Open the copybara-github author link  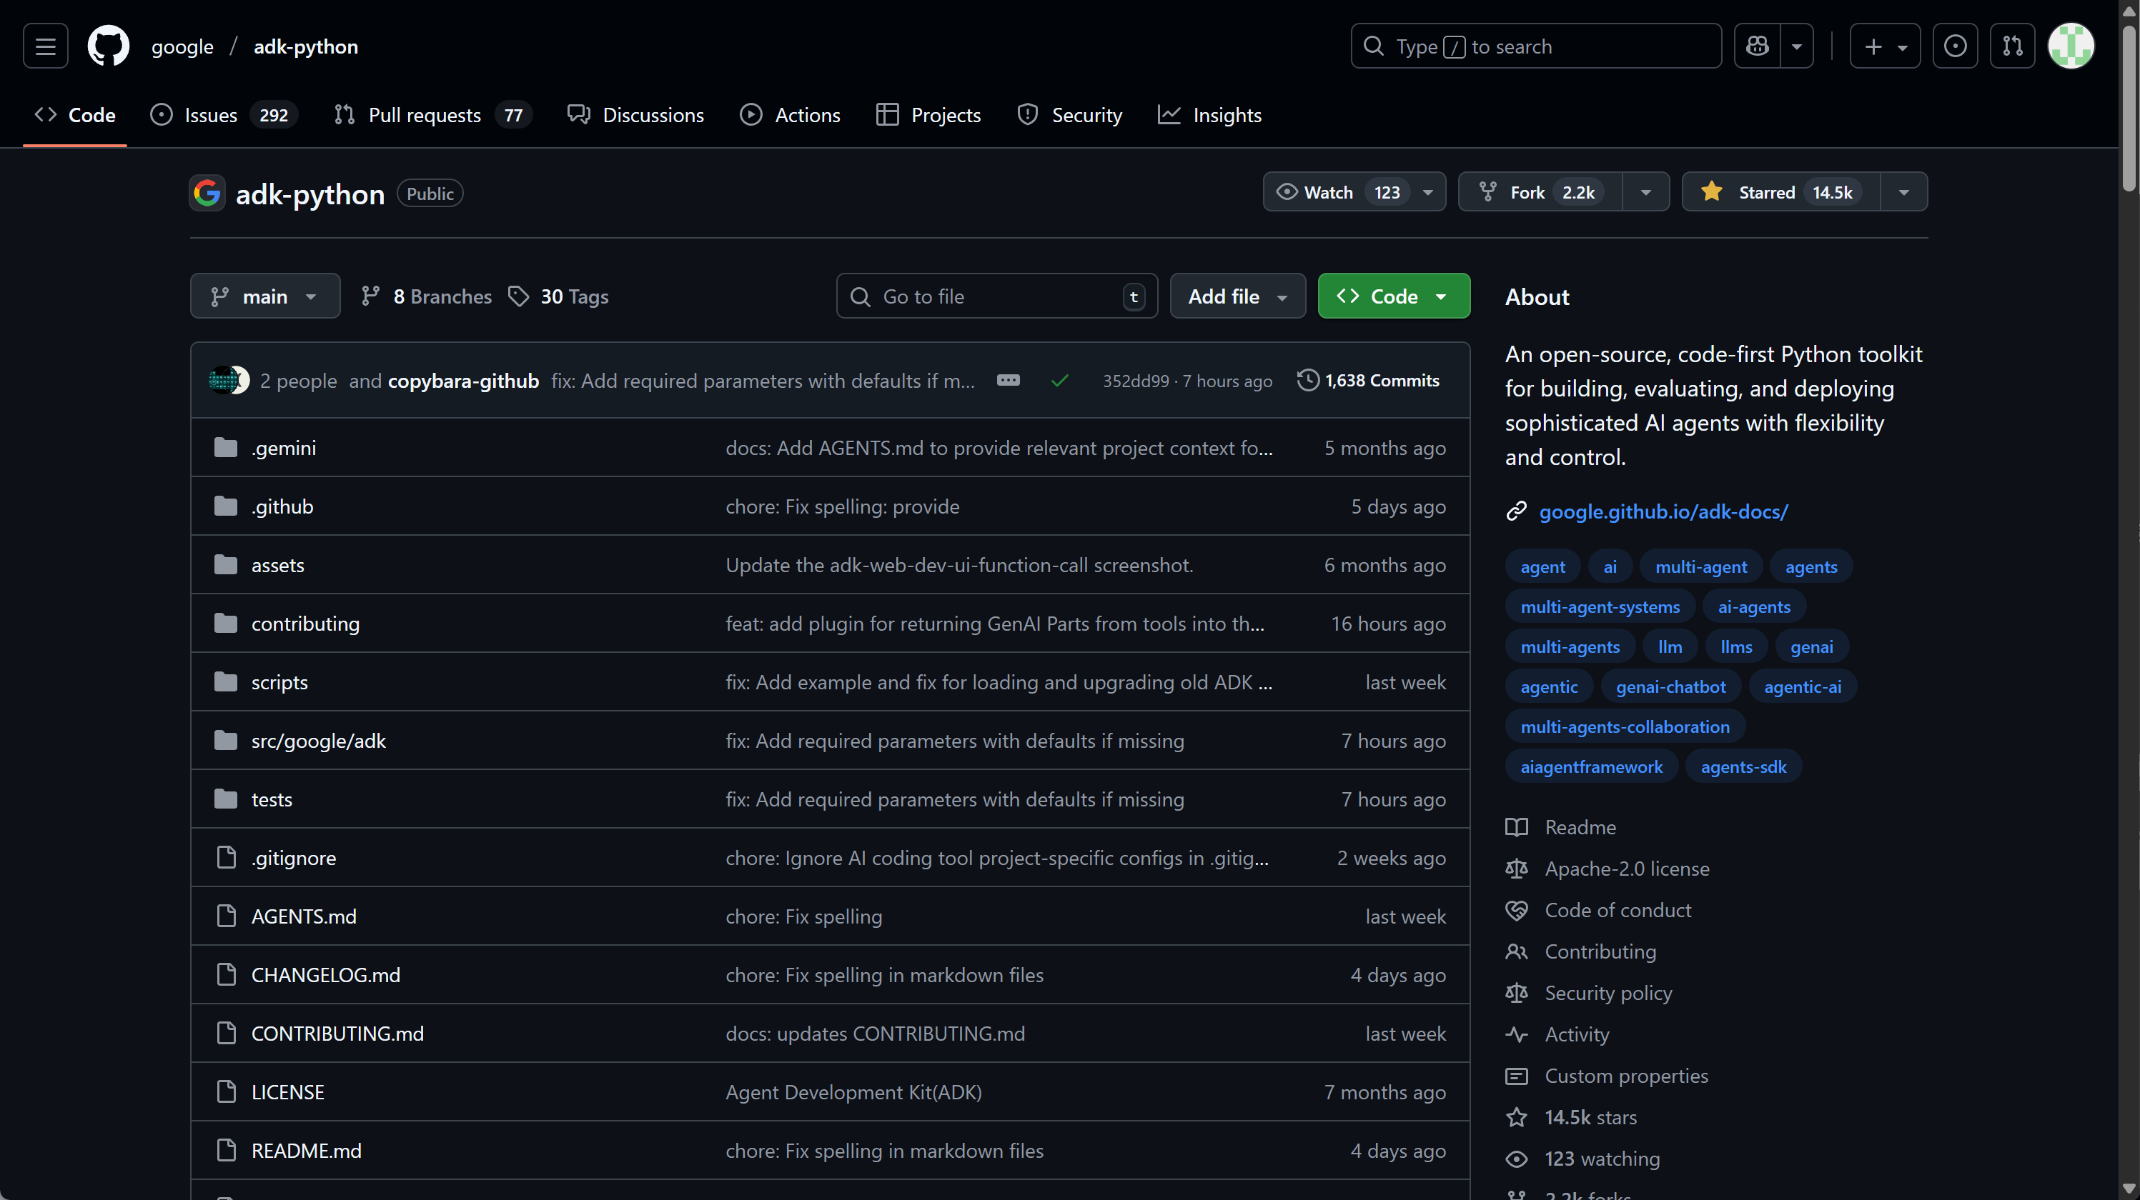(x=464, y=380)
